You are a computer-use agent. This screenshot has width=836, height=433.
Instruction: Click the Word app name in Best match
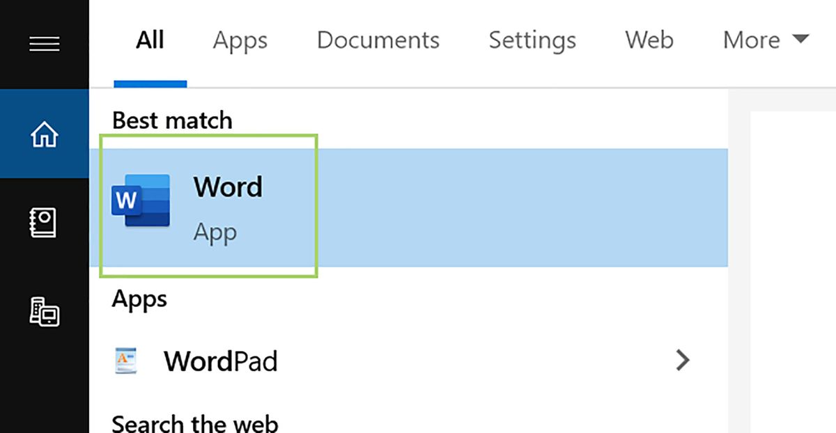[227, 187]
